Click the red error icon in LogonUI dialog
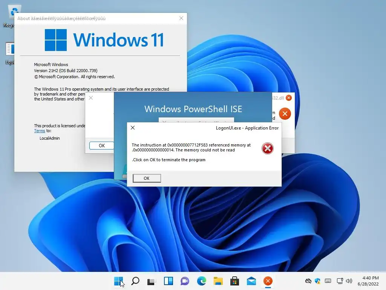The width and height of the screenshot is (386, 290). [268, 148]
